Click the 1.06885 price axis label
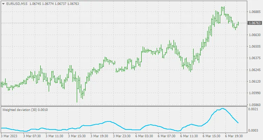The height and width of the screenshot is (140, 263). (x=254, y=12)
